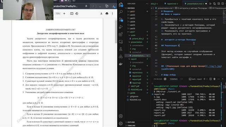Viewport: 226px width, 127px height.
Task: Open the Testing beaker view
Action: click(x=121, y=49)
